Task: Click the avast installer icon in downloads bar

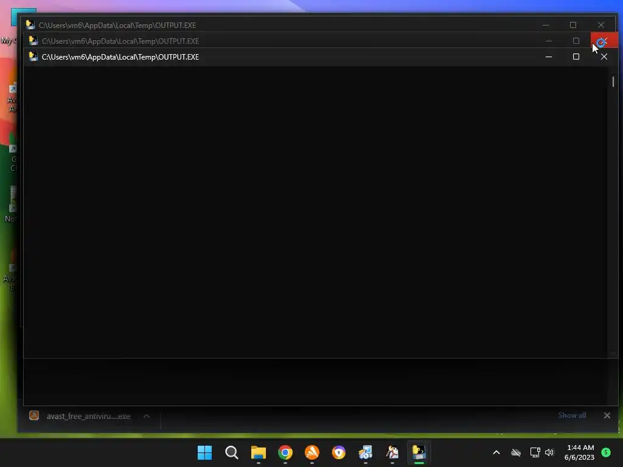Action: [x=34, y=416]
